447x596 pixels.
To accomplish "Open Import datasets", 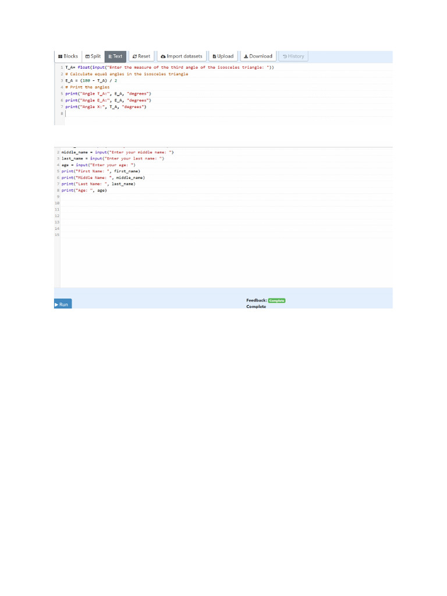I will click(x=182, y=56).
